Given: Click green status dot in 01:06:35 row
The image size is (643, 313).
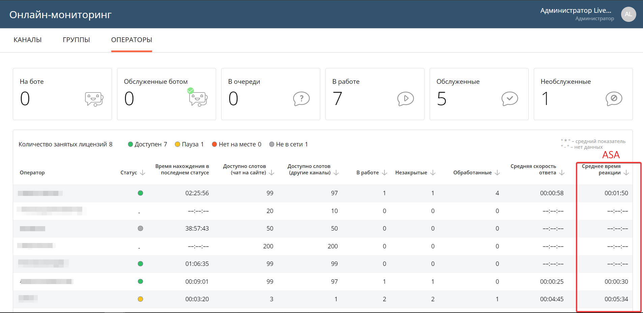Looking at the screenshot, I should [141, 264].
